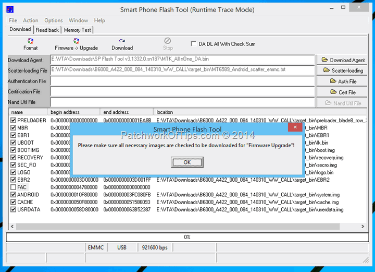
Task: Click begin address 0x0000000004780000 of FAC
Action: (x=74, y=187)
